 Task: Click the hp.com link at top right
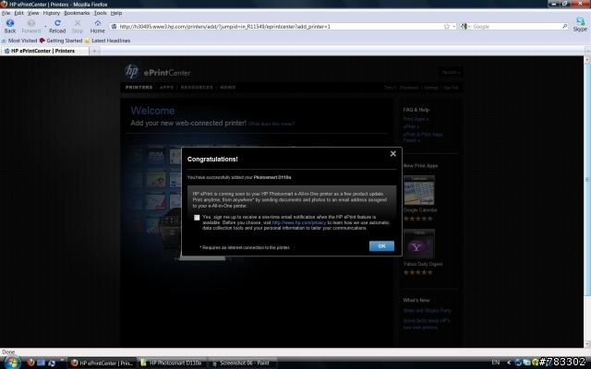pos(452,72)
